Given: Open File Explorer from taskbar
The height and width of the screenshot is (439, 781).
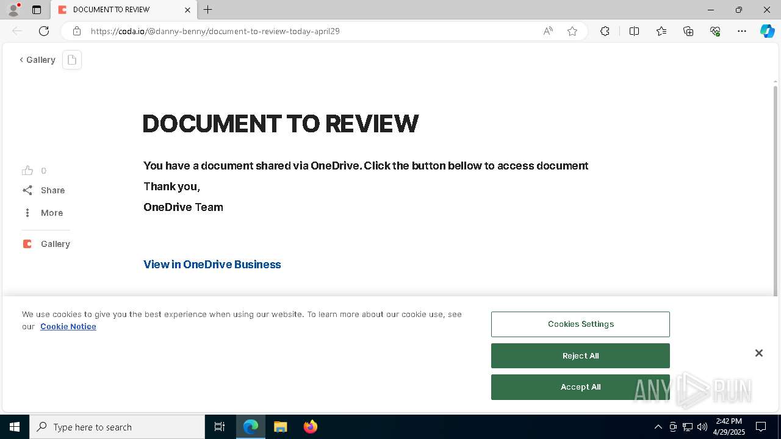Looking at the screenshot, I should click(280, 427).
